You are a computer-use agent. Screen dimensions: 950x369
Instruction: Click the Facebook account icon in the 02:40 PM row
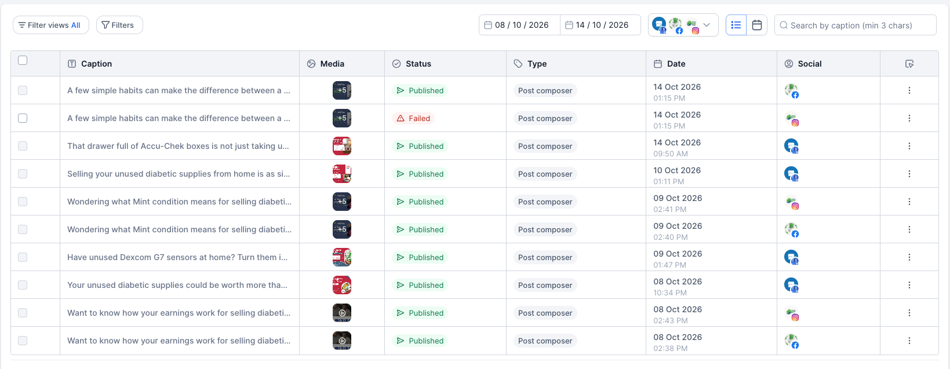(792, 230)
